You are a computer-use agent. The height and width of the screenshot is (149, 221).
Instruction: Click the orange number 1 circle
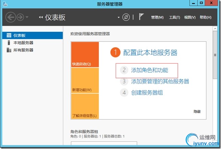pyautogui.click(x=115, y=52)
